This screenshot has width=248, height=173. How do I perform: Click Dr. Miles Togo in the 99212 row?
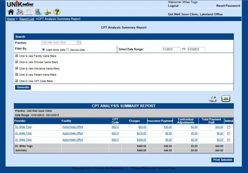pyautogui.click(x=23, y=127)
